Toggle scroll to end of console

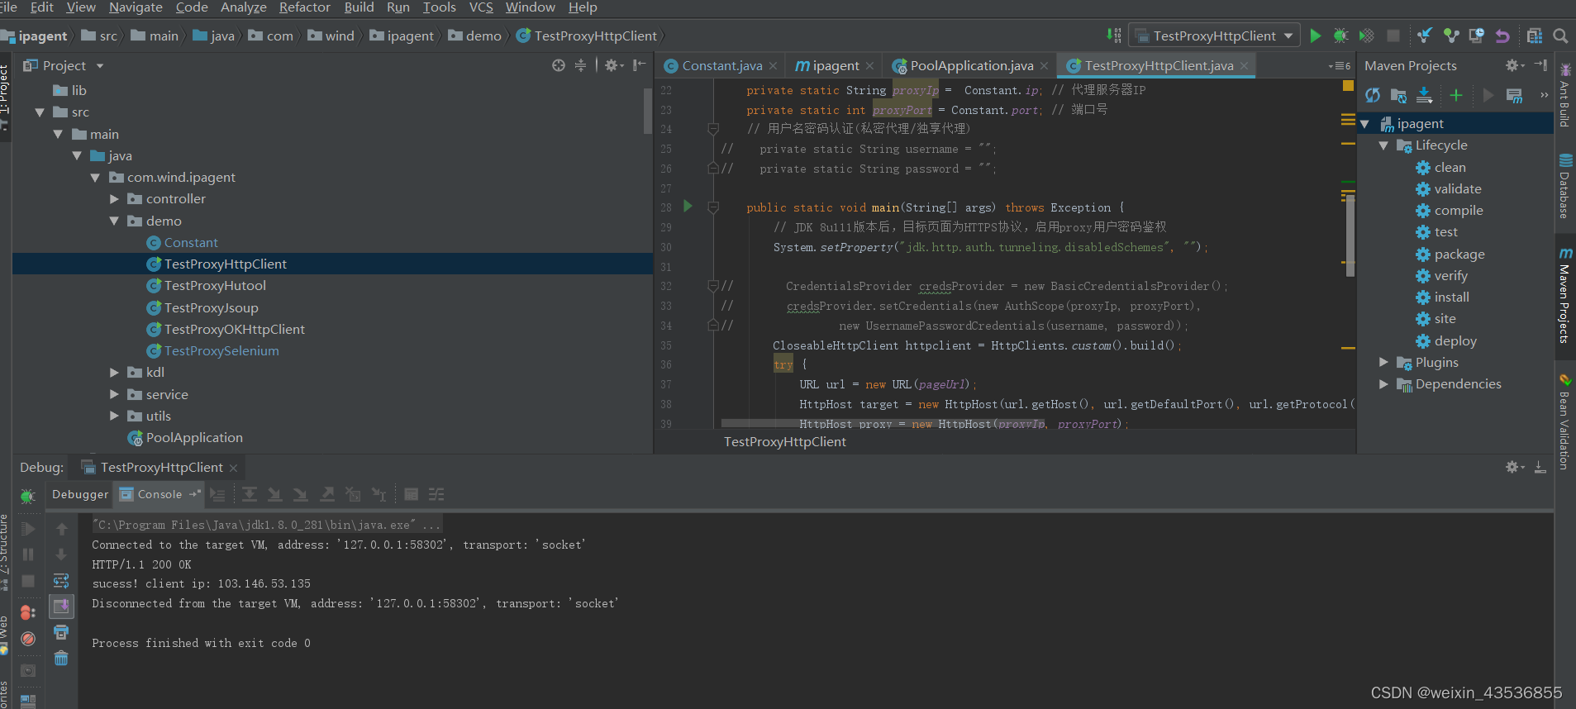(61, 607)
